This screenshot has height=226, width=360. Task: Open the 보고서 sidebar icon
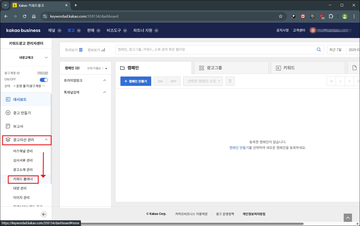(x=9, y=126)
